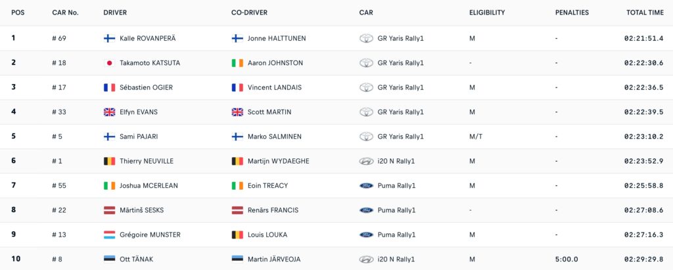Click Hyundai logo in Thierry NEUVILLE row
The width and height of the screenshot is (673, 270).
(366, 162)
